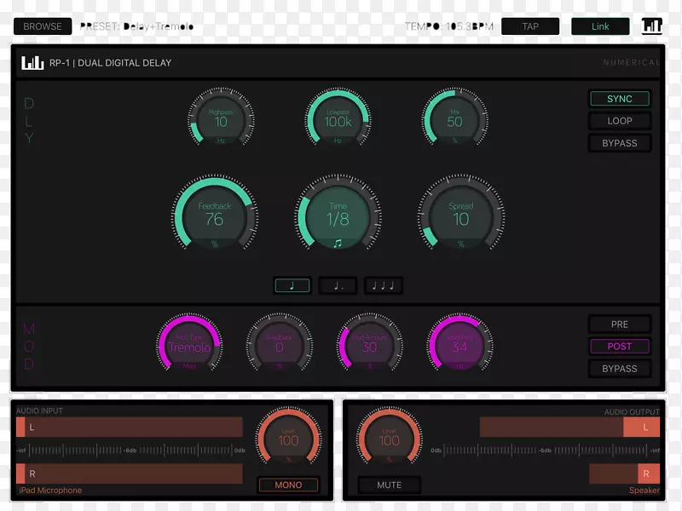Screen dimensions: 682x511
Task: Click the RP-1 bars icon in title bar
Action: pyautogui.click(x=32, y=62)
